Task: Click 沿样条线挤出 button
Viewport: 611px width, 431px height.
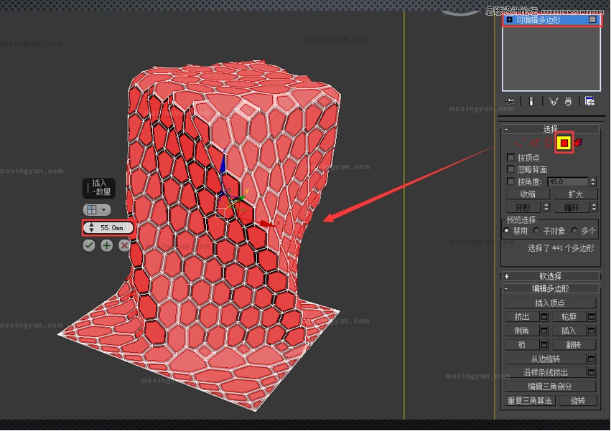Action: coord(546,373)
